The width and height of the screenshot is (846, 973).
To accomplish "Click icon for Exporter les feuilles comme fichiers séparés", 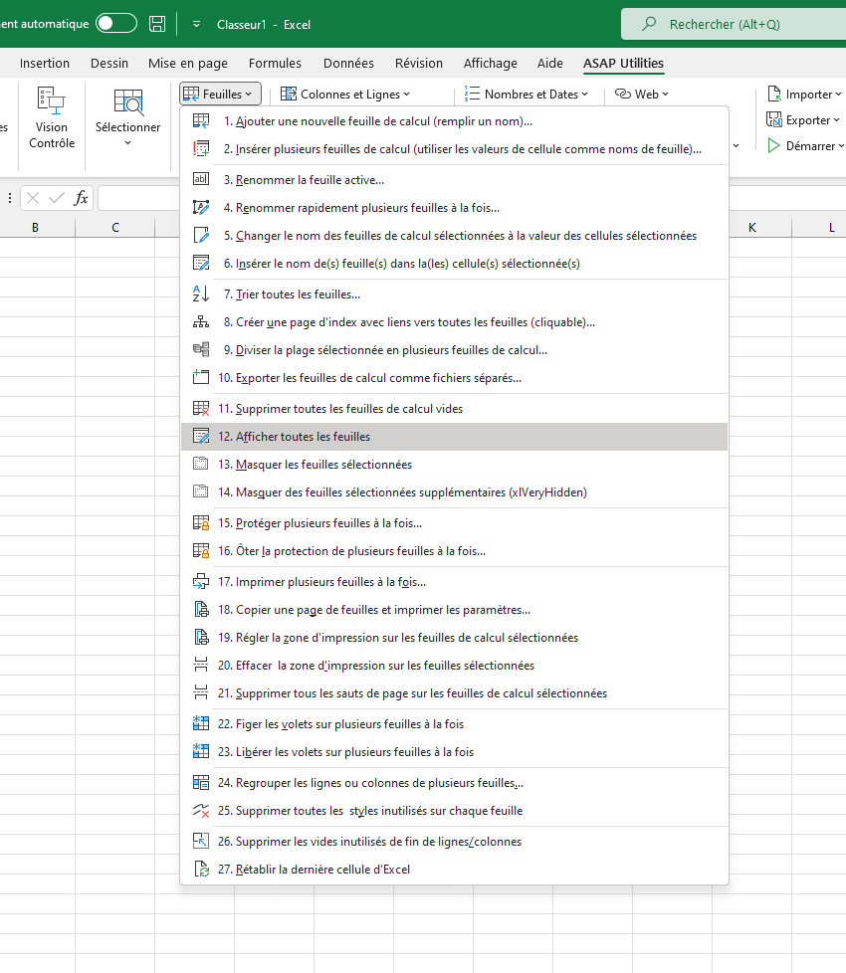I will point(200,377).
